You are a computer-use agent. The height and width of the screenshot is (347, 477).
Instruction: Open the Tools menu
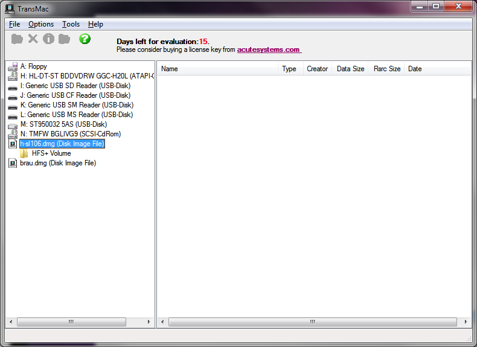[x=71, y=24]
